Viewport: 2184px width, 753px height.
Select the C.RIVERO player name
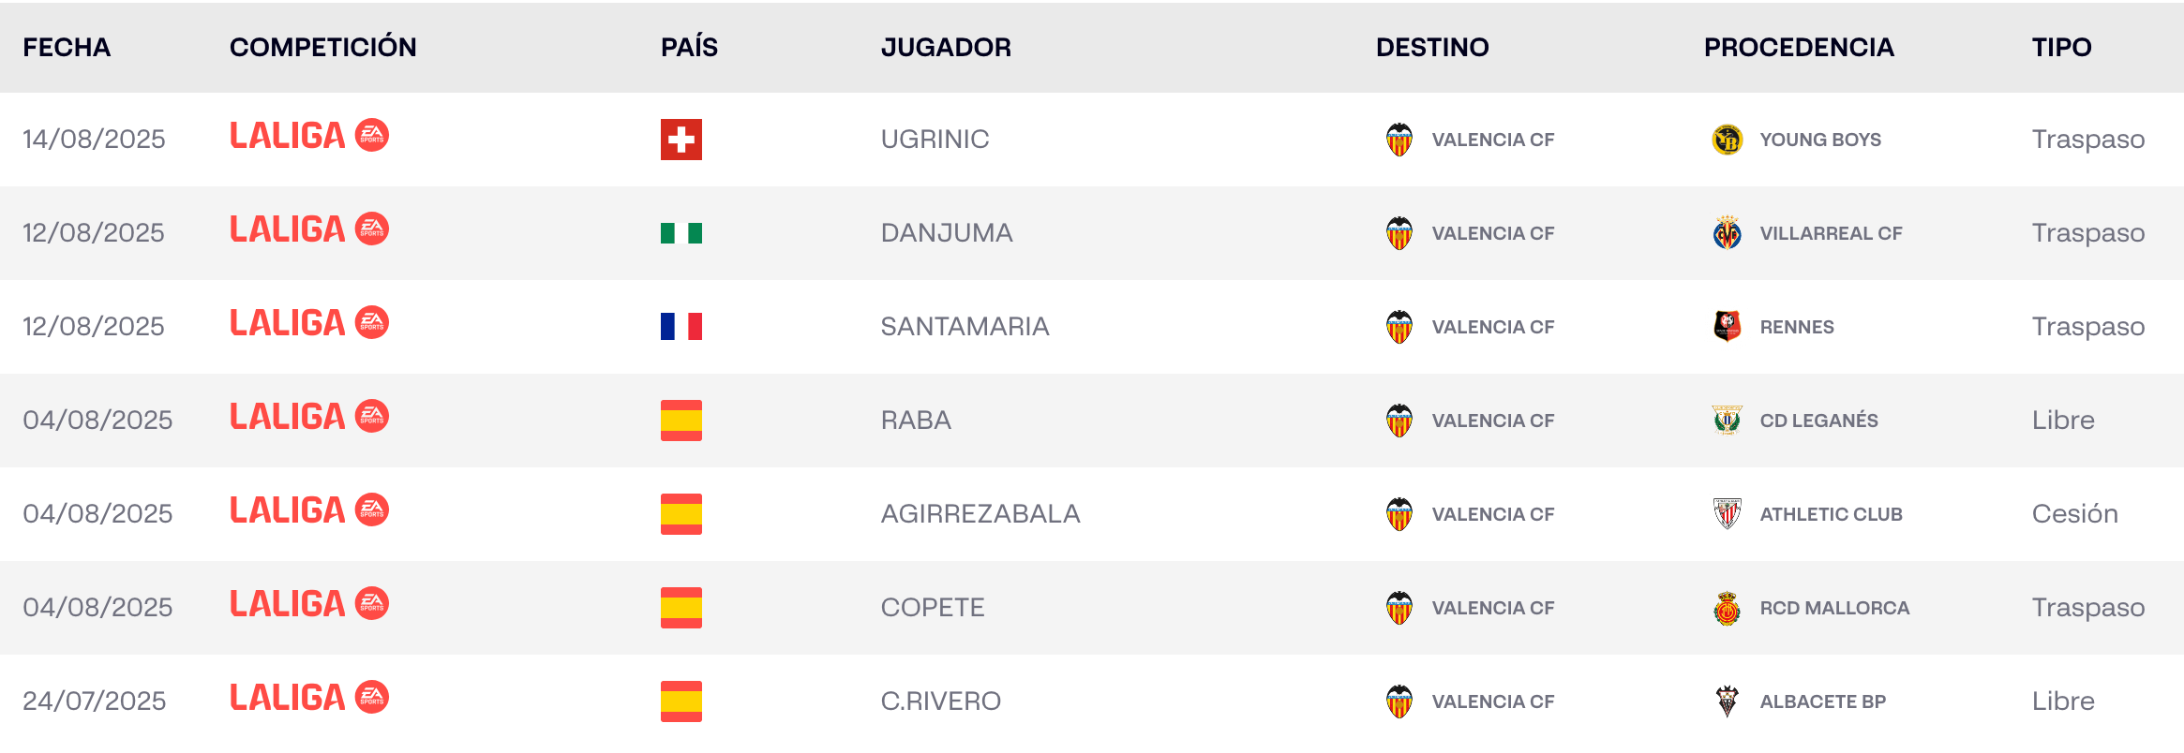click(941, 701)
